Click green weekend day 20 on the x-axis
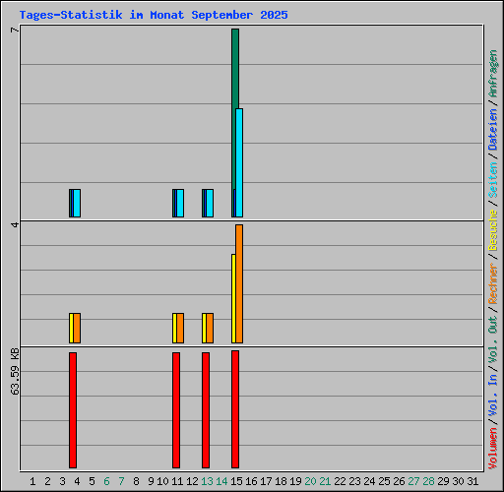 pyautogui.click(x=310, y=481)
